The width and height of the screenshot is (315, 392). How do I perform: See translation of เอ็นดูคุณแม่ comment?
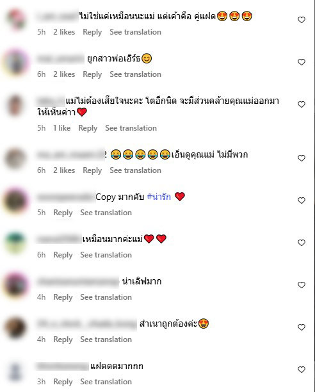(135, 170)
